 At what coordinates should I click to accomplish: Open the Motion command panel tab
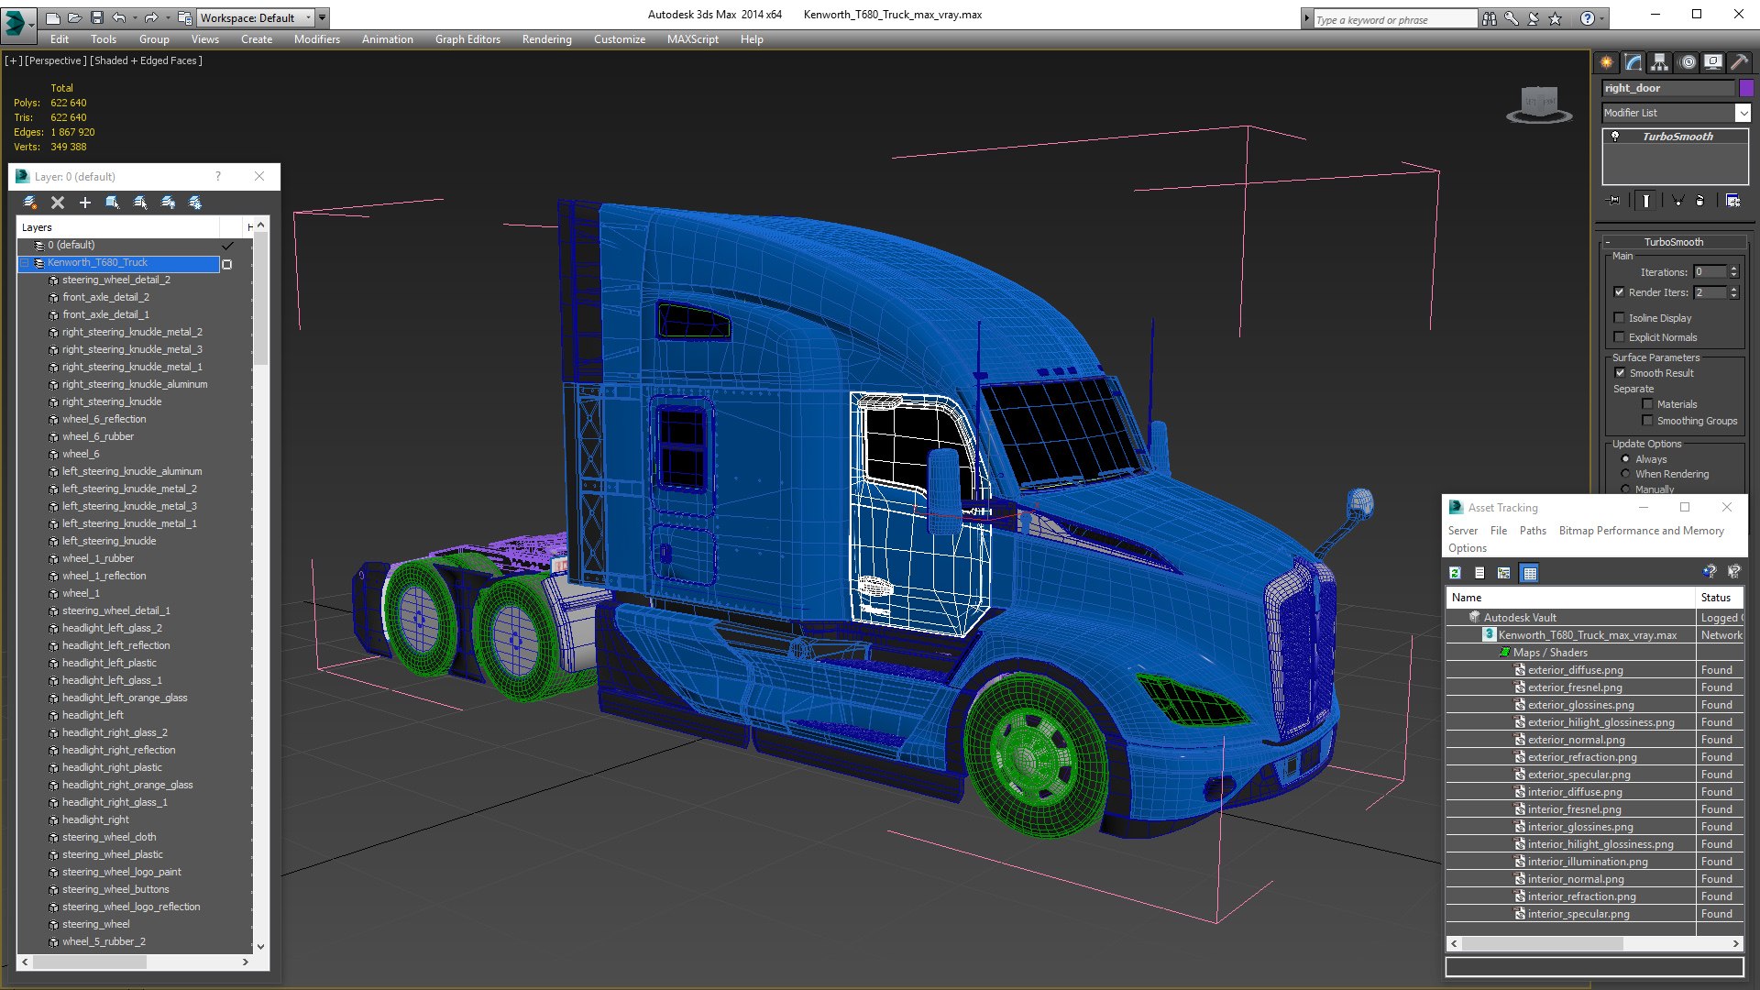1688,62
